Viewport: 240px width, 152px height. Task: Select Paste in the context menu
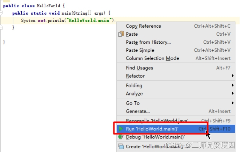(x=176, y=34)
